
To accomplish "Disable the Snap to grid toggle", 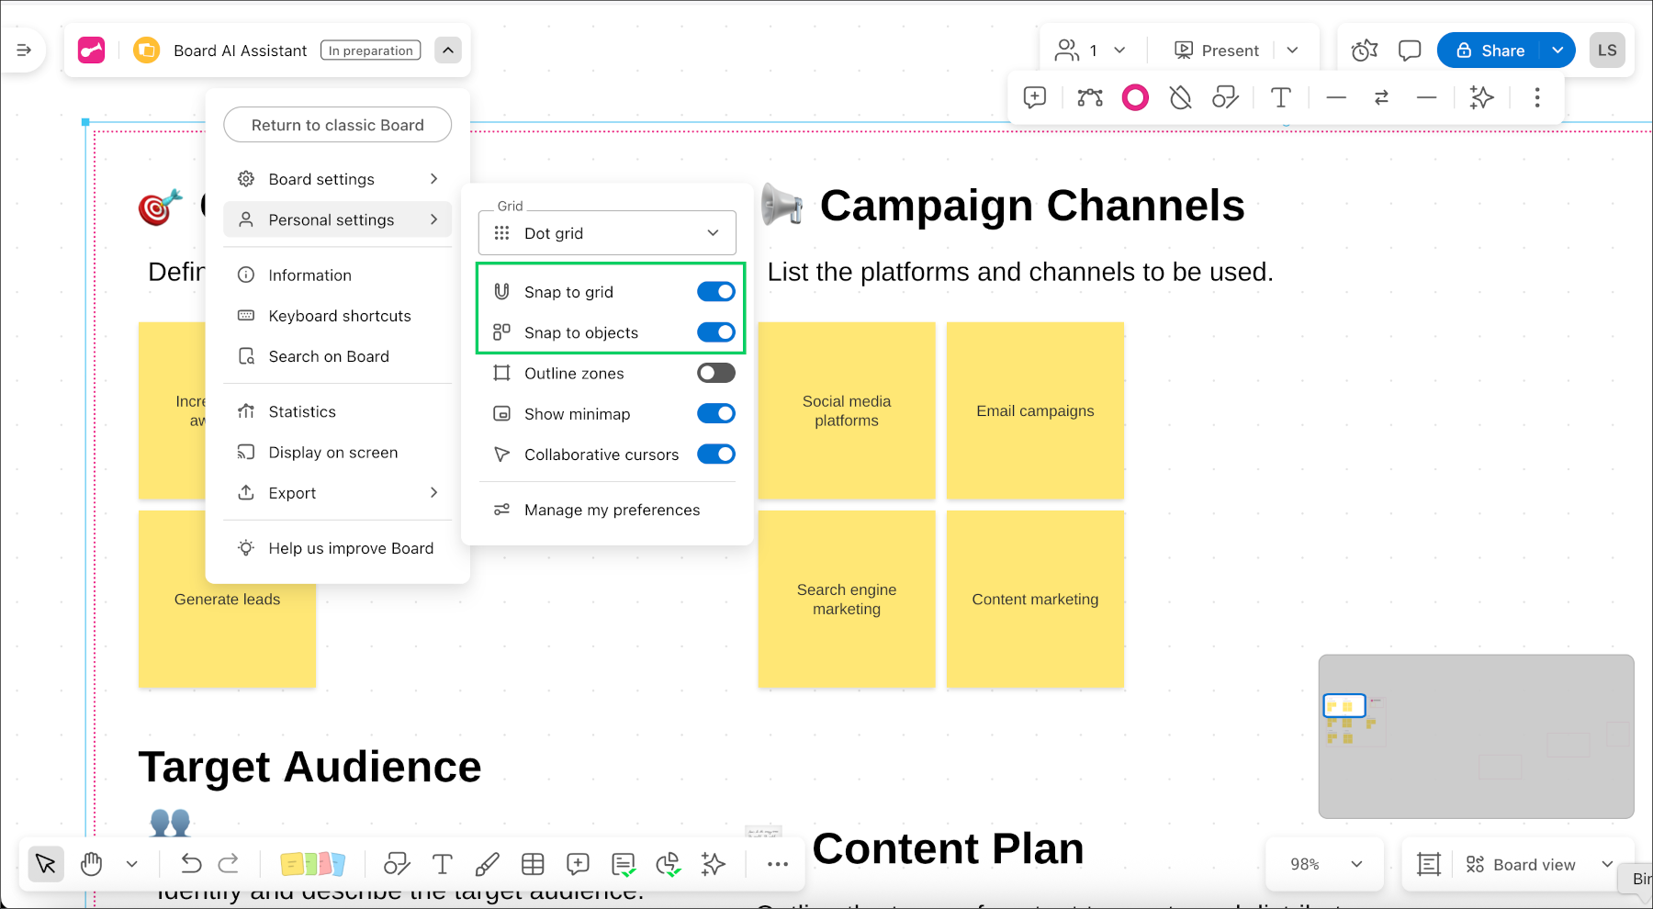I will [715, 292].
